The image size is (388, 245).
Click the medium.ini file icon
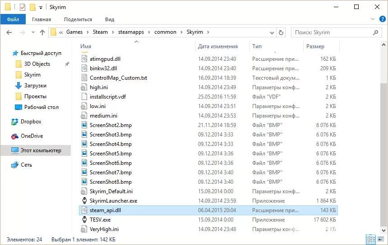pos(84,116)
